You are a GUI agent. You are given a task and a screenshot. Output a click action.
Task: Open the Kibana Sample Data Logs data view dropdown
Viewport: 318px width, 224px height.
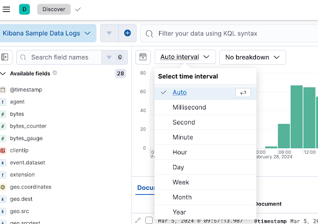(x=48, y=33)
